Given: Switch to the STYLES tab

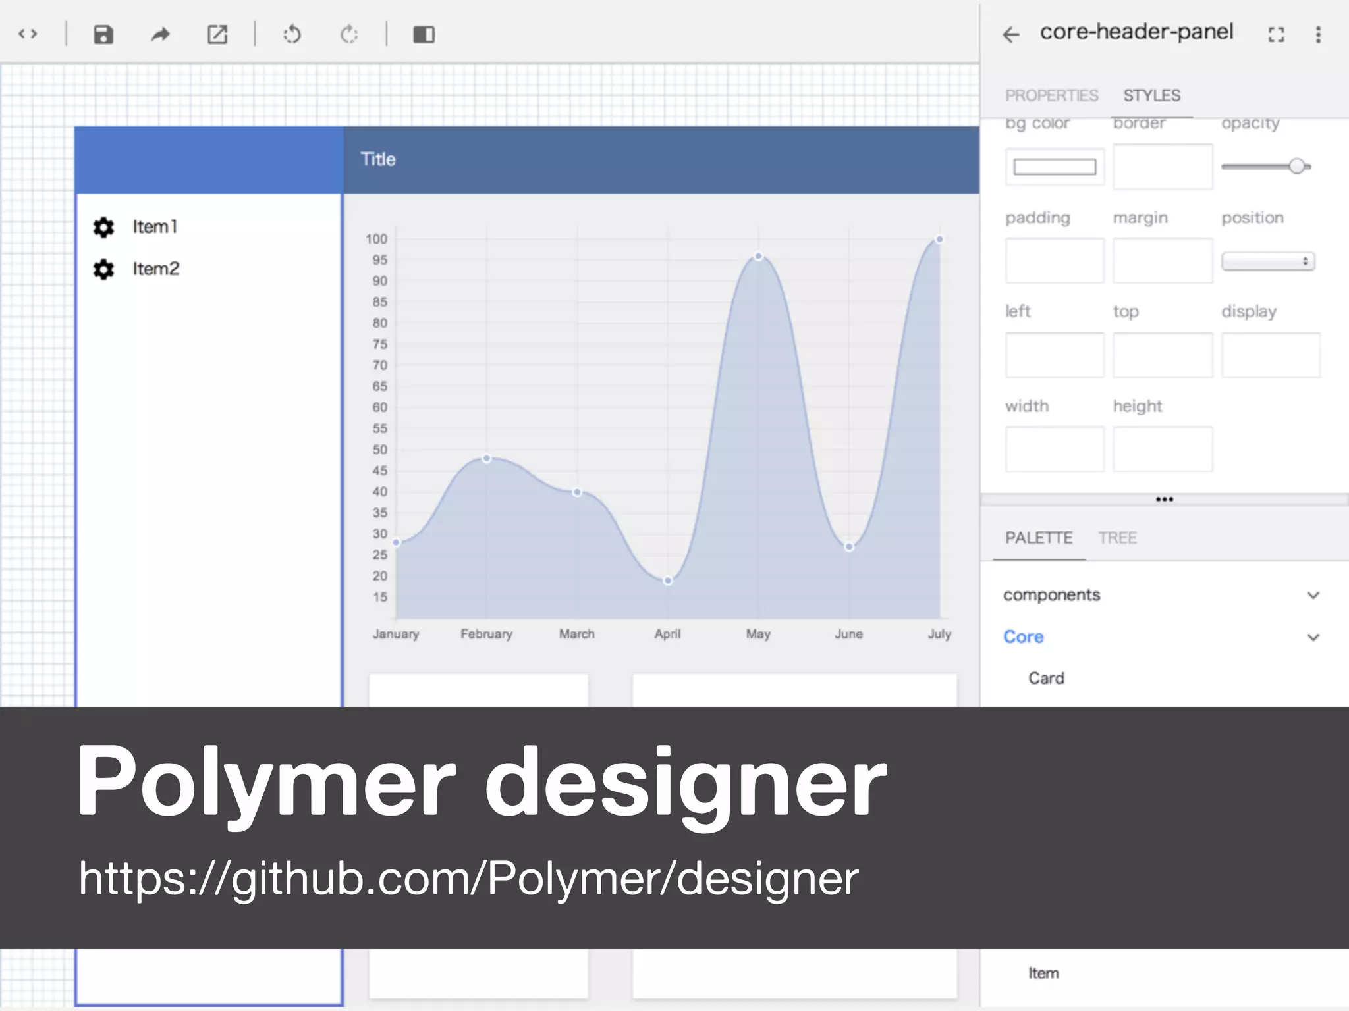Looking at the screenshot, I should point(1151,95).
